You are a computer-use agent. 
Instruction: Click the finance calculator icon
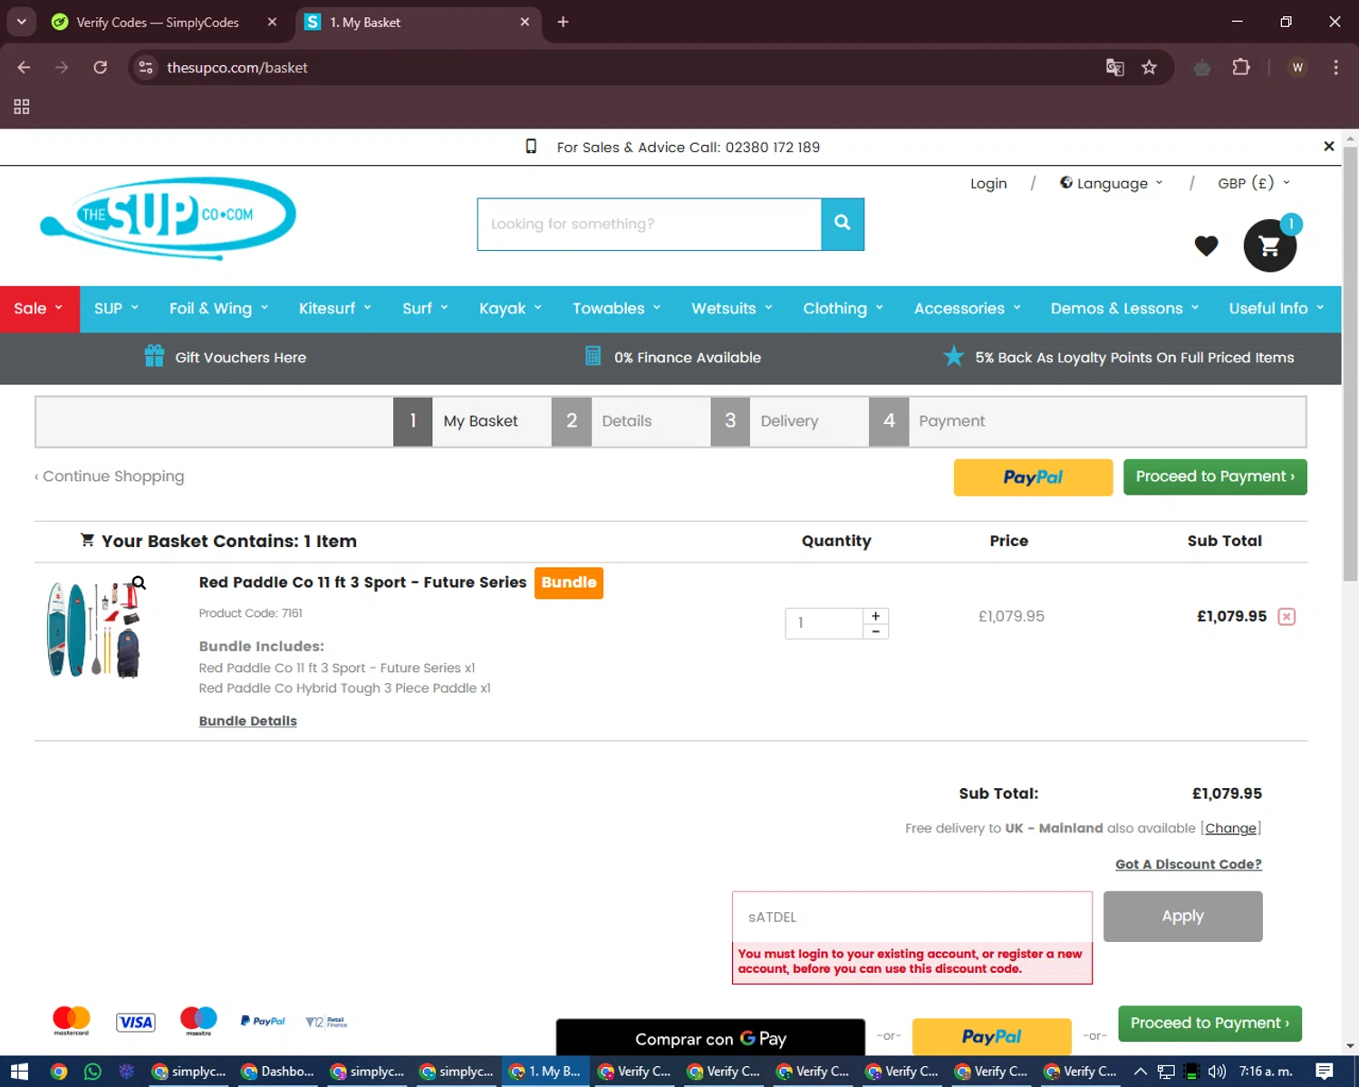[593, 356]
